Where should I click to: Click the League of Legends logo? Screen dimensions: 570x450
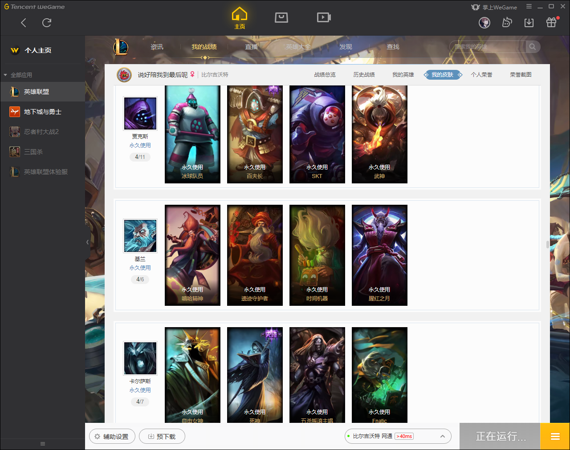point(120,47)
